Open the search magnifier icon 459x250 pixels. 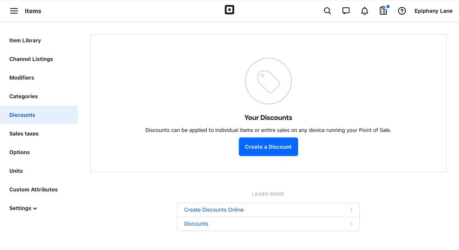click(327, 11)
